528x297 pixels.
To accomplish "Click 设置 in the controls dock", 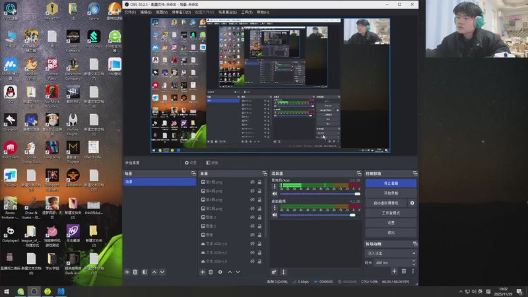I will pos(391,223).
